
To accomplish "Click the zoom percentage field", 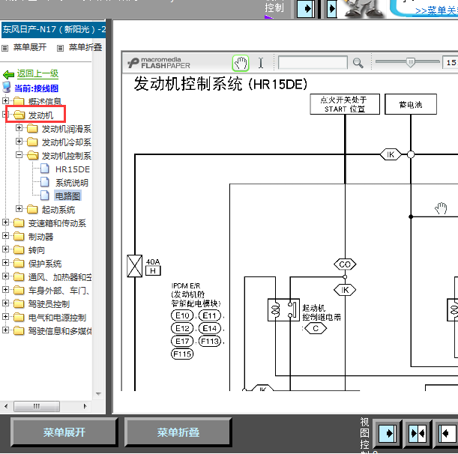I will click(x=451, y=62).
